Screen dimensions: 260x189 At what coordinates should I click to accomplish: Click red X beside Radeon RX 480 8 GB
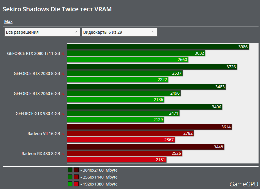[x=62, y=154]
